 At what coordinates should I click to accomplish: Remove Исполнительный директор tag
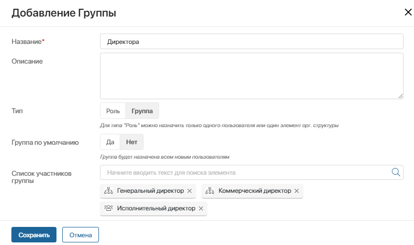(x=201, y=208)
